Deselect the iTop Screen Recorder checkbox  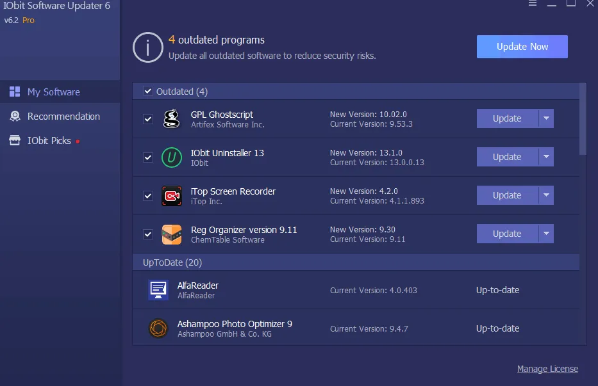[148, 195]
